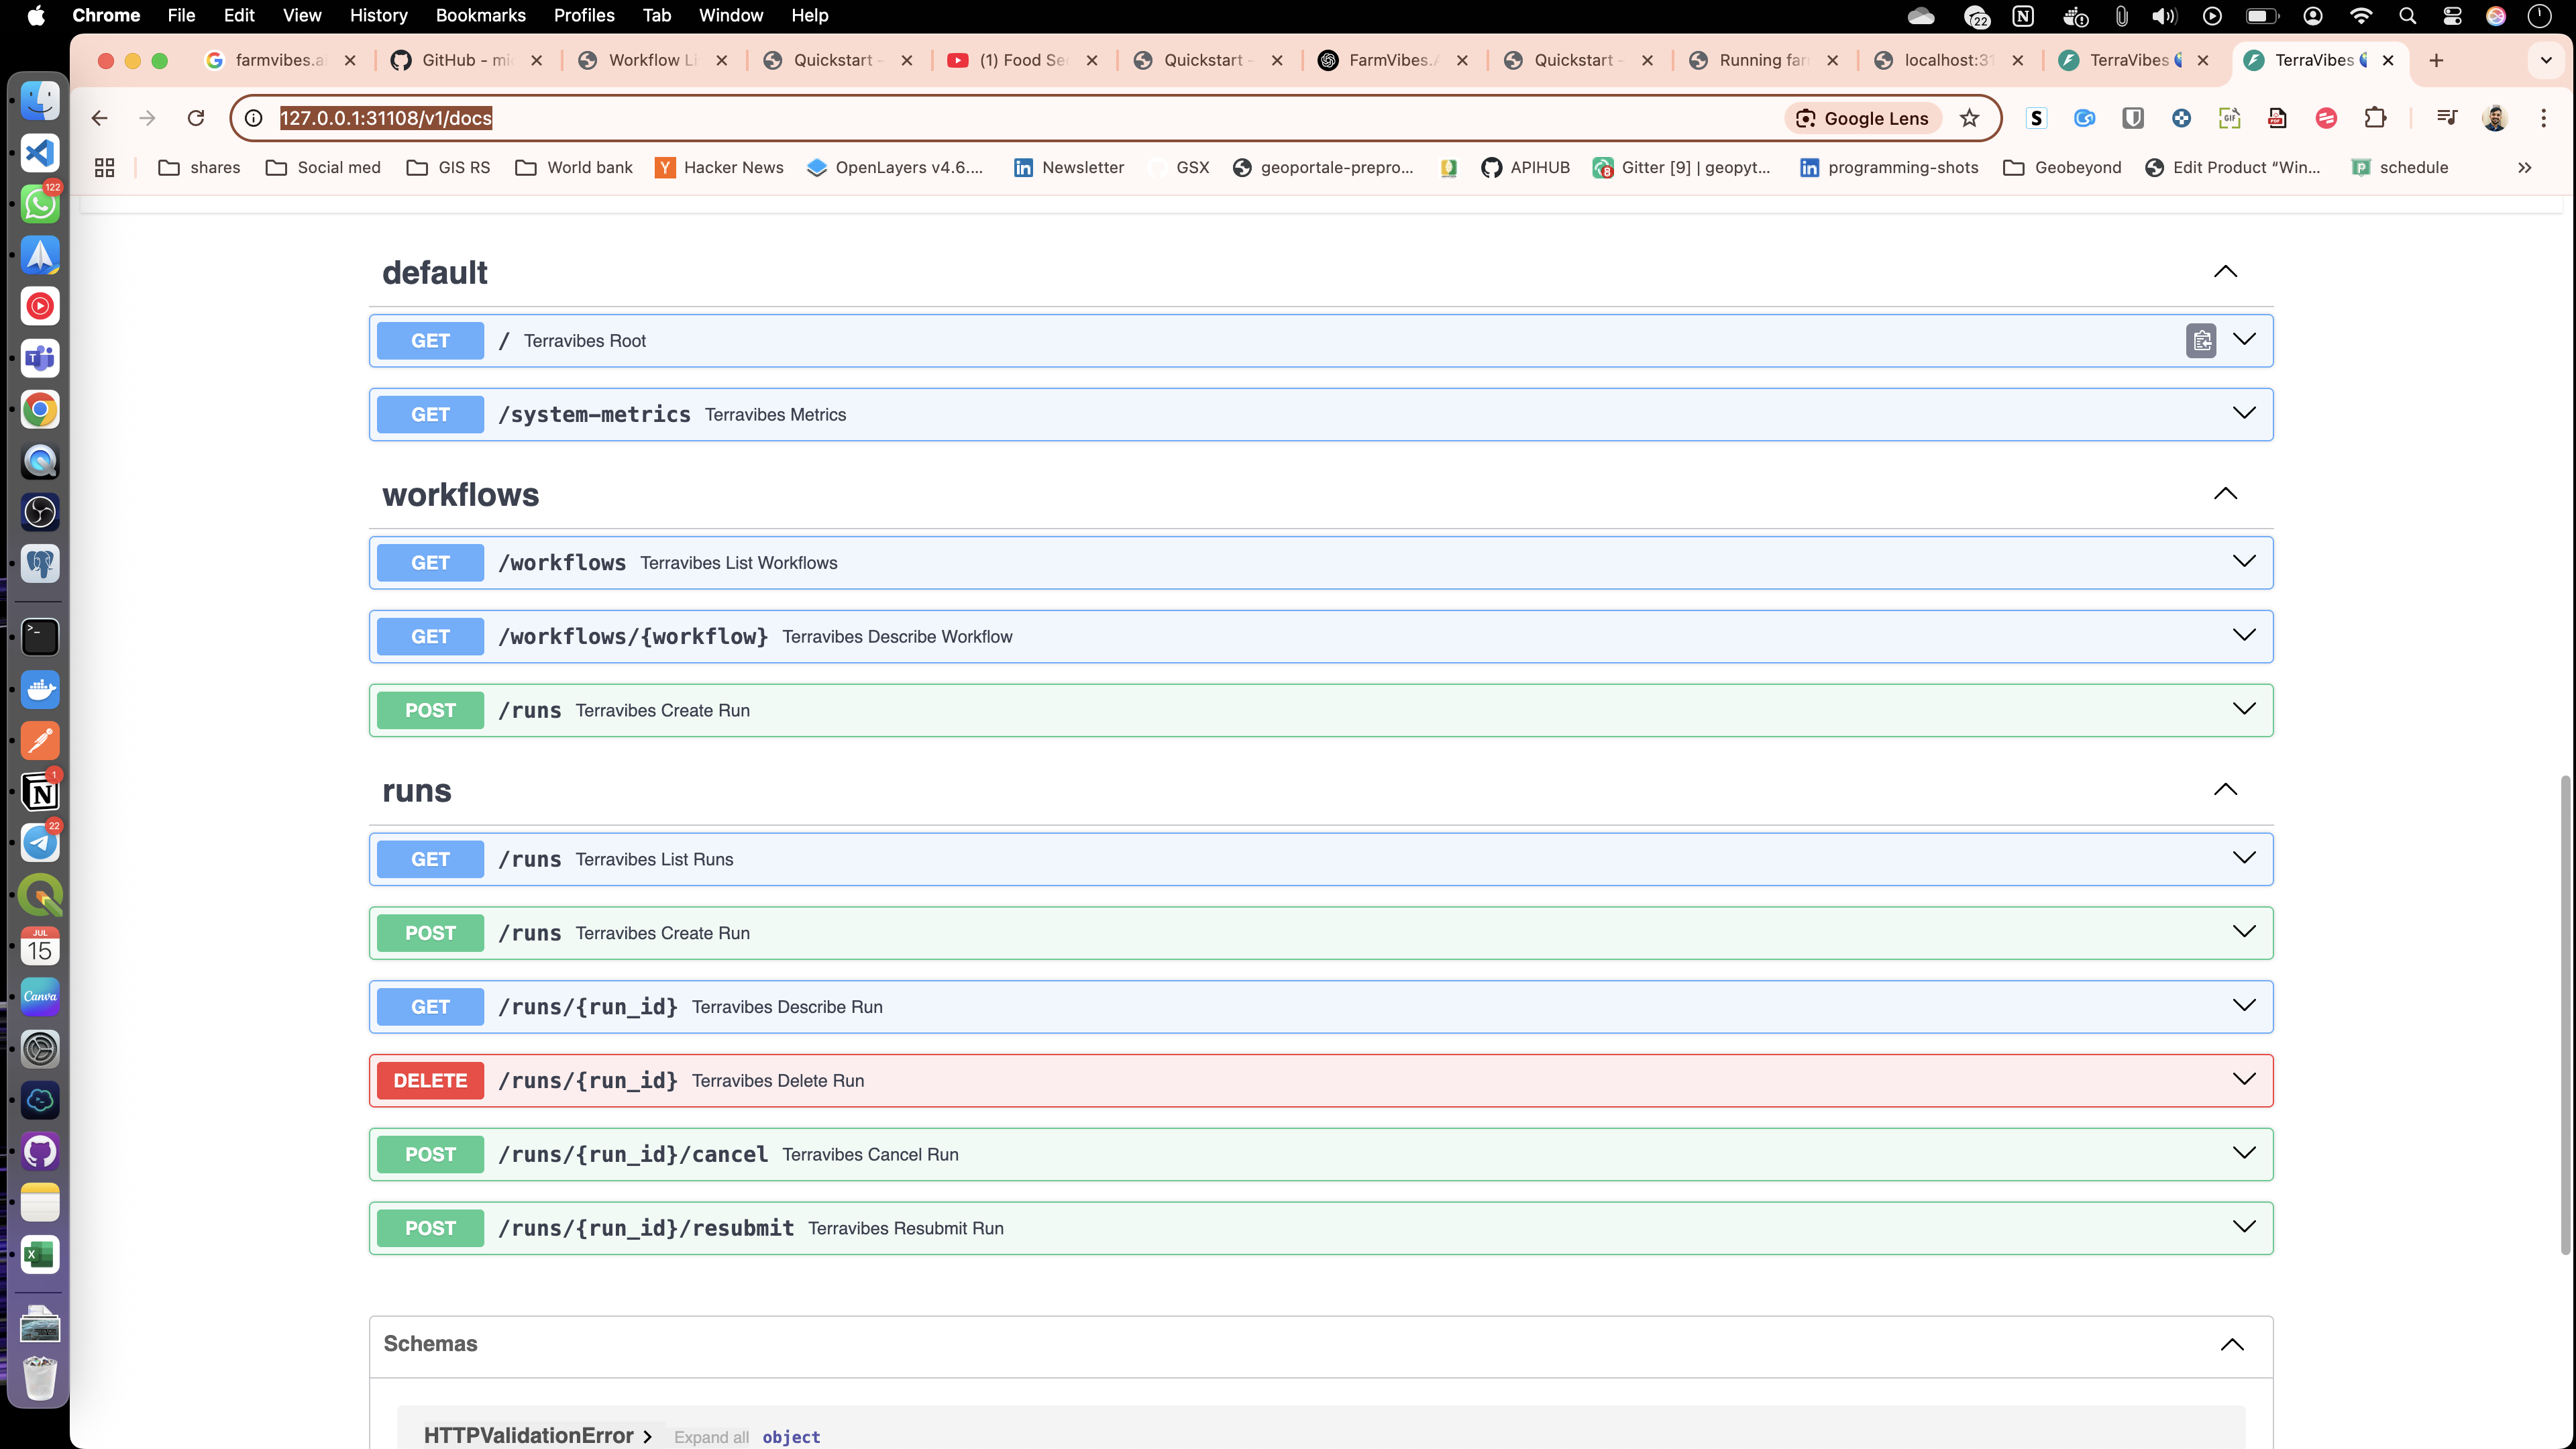2576x1449 pixels.
Task: Open QGIS from the Dock
Action: tap(40, 894)
